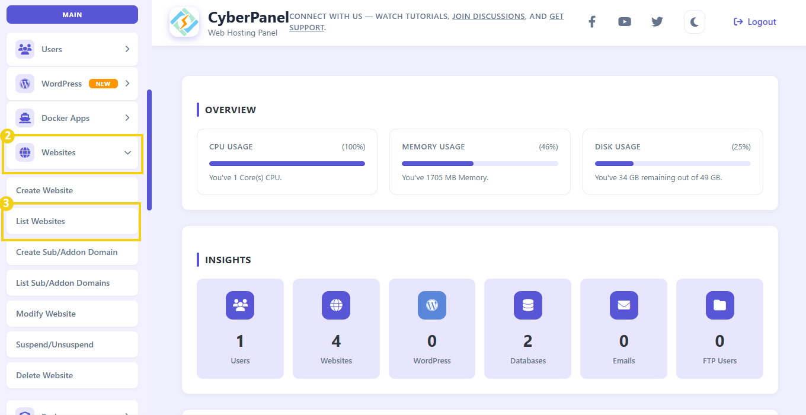Toggle dark mode with the moon icon
Viewport: 806px width, 415px height.
pyautogui.click(x=694, y=21)
